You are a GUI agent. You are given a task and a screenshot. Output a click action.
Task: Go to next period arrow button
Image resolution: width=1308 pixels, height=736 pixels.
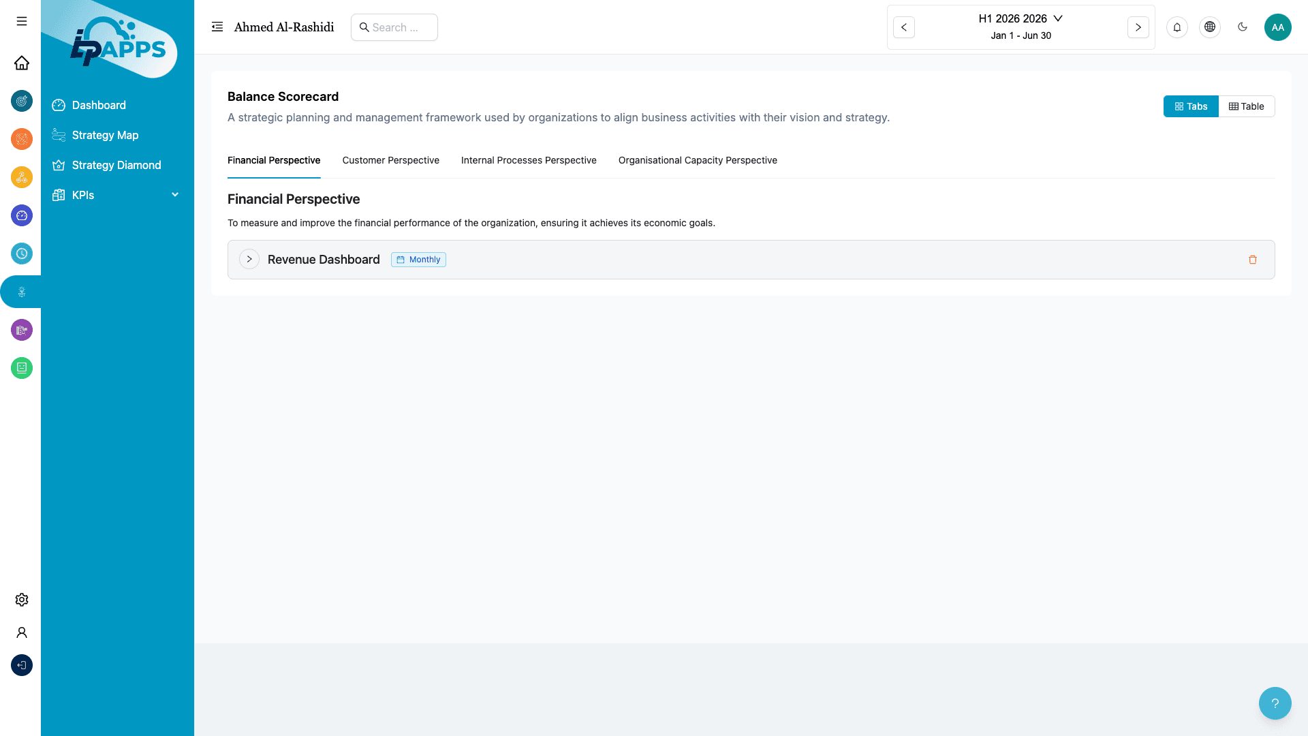(1138, 27)
